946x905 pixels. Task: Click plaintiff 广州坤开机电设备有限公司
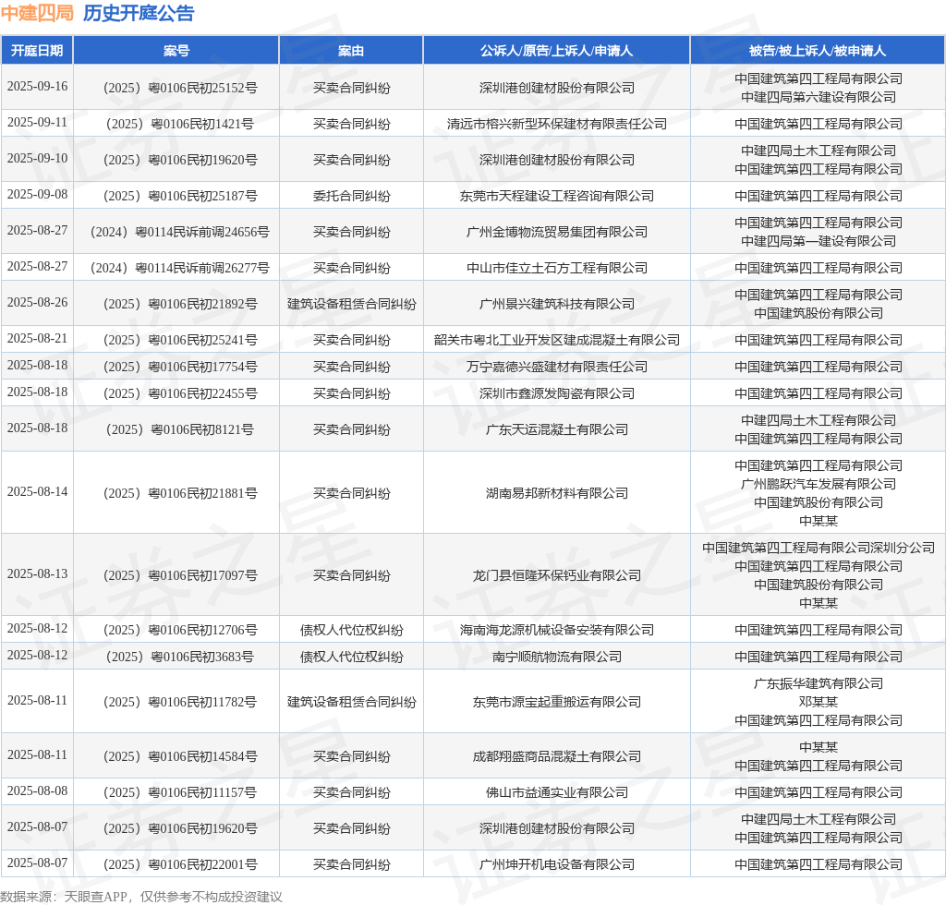pyautogui.click(x=556, y=864)
